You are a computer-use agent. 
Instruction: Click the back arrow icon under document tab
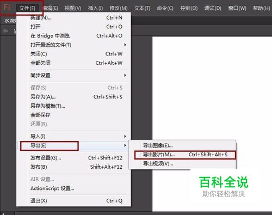[x=5, y=31]
